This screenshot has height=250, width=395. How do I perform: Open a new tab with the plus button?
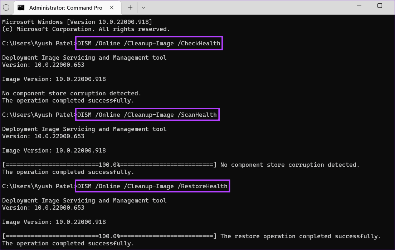click(130, 7)
